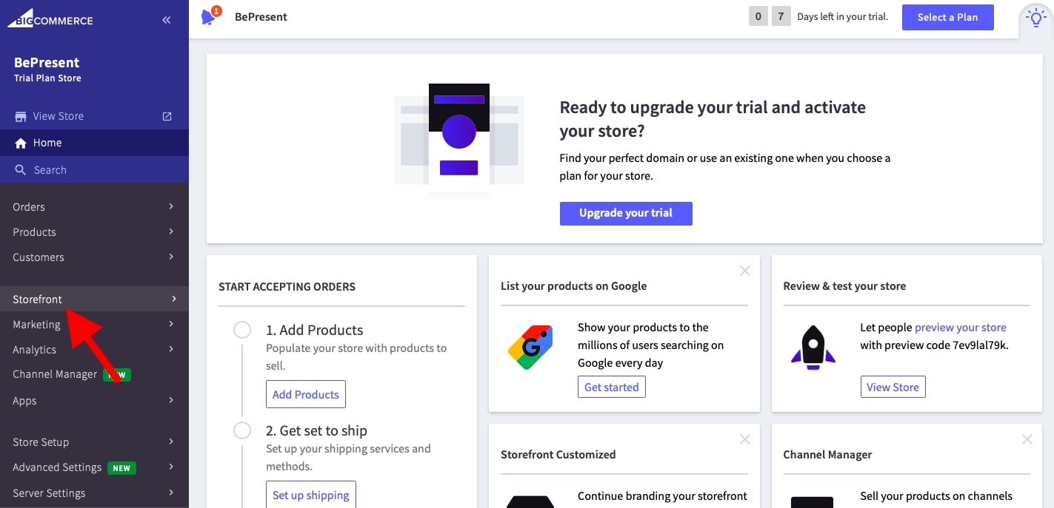
Task: Click the preview your store link
Action: click(x=960, y=328)
